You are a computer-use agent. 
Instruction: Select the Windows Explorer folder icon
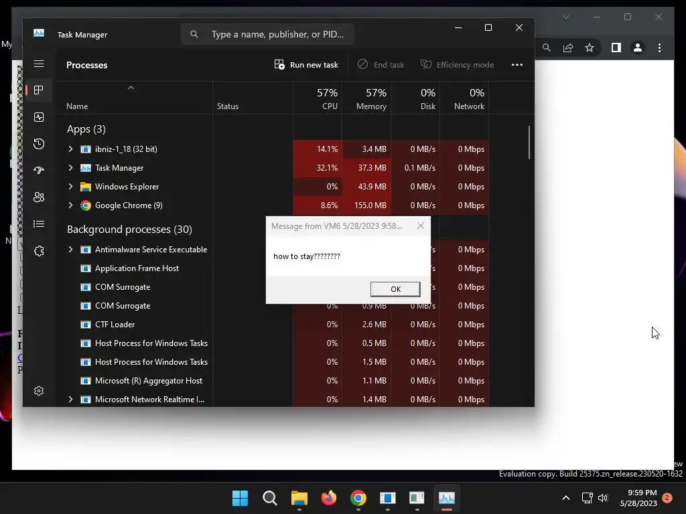point(86,187)
